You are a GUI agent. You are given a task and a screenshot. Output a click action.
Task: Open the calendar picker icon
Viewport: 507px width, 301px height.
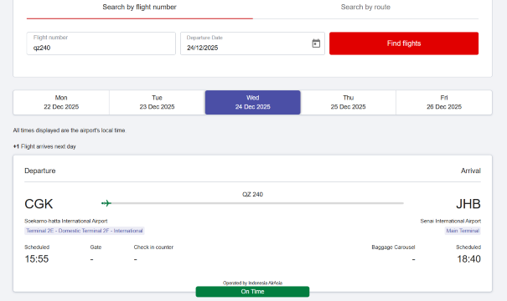tap(316, 43)
